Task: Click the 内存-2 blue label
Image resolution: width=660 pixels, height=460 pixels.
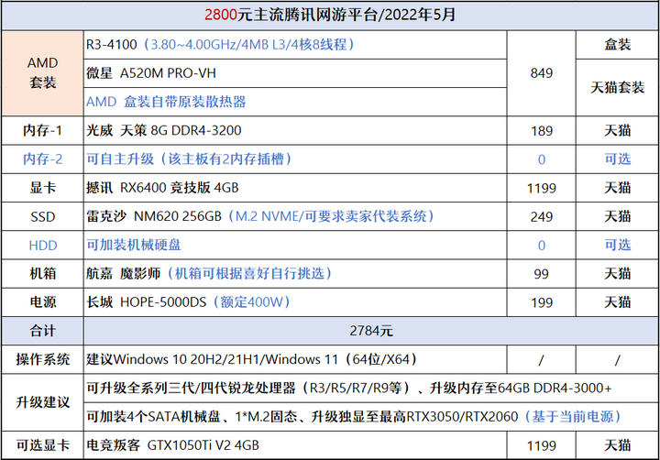Action: pos(42,159)
